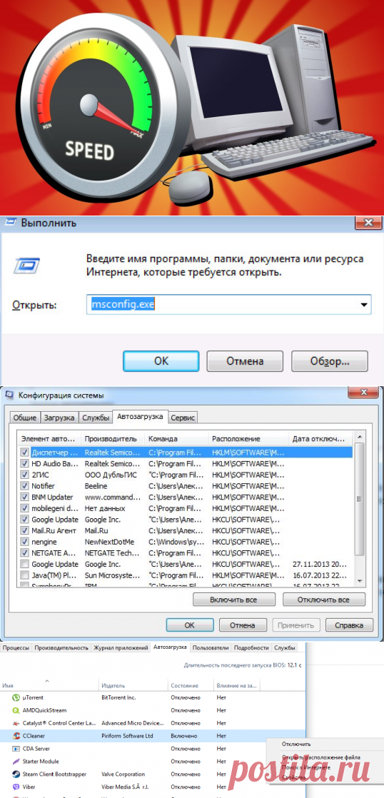Click Отмена in the Выполнить dialog
The width and height of the screenshot is (384, 798).
(x=245, y=361)
